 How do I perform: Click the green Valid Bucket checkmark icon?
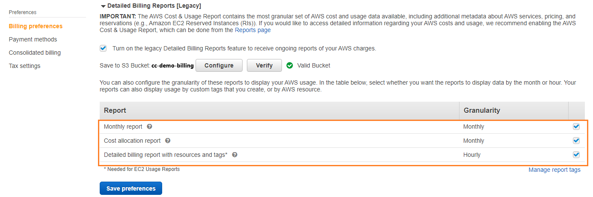pos(290,65)
